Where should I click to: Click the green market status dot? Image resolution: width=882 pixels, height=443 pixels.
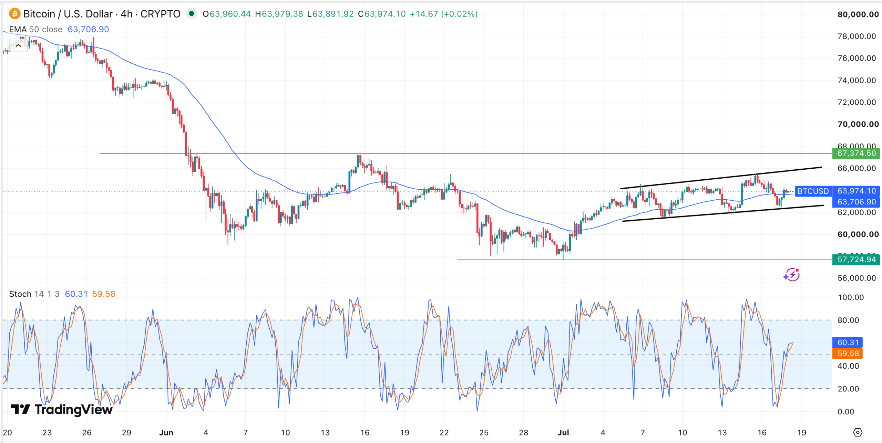191,14
